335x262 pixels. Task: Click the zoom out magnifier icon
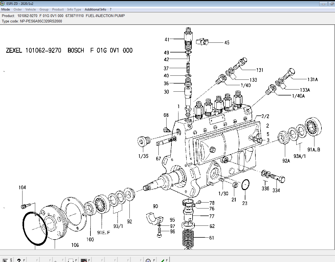click(x=148, y=260)
